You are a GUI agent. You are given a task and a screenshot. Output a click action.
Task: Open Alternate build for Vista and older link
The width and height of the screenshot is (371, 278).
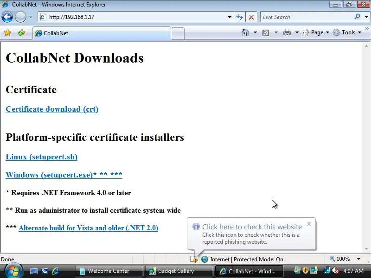coord(88,228)
